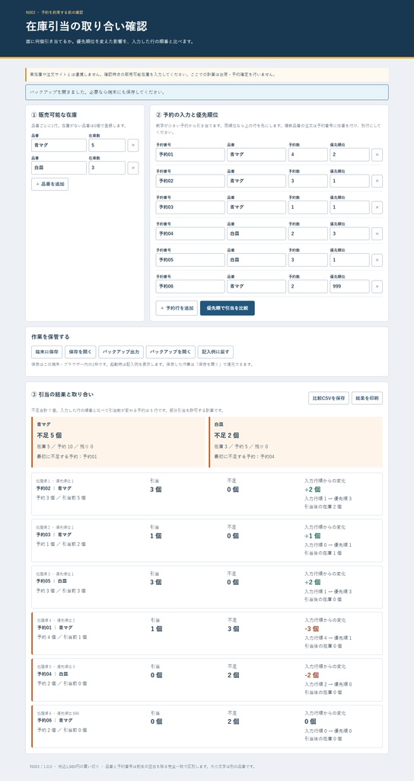Image resolution: width=414 pixels, height=781 pixels.
Task: Click the -3 個 change value
Action: click(311, 628)
